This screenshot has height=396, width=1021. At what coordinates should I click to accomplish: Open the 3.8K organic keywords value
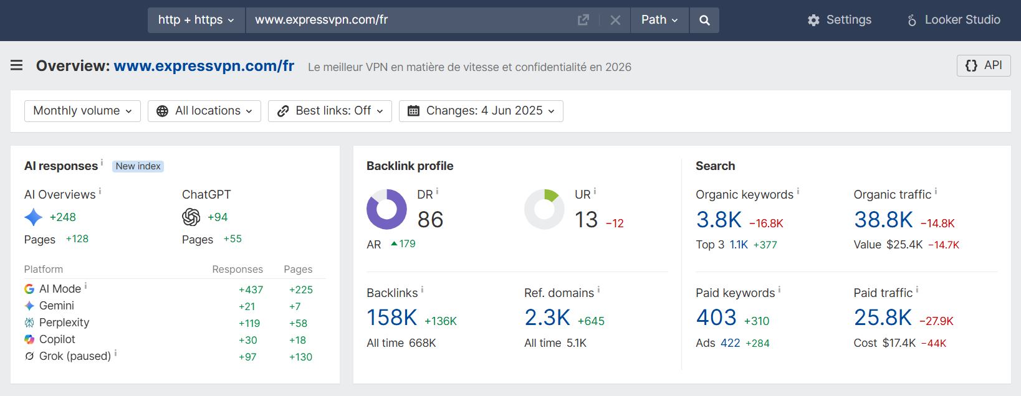click(x=719, y=220)
